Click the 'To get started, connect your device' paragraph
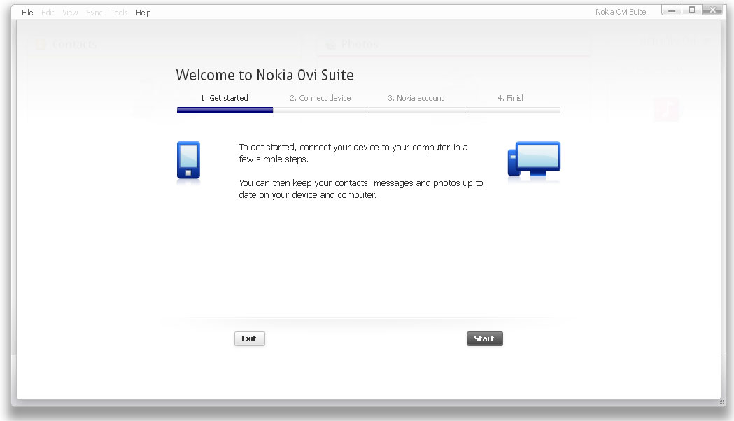 pyautogui.click(x=353, y=153)
